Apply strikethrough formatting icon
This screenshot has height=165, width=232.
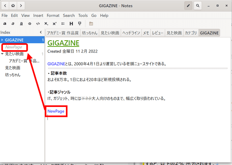pyautogui.click(x=29, y=24)
